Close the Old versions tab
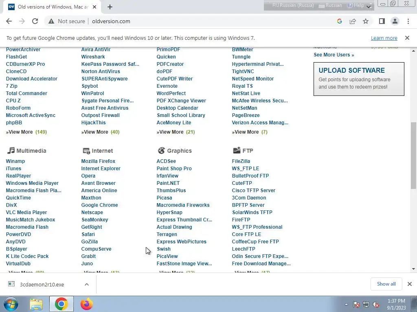The height and width of the screenshot is (312, 417). coord(94,7)
